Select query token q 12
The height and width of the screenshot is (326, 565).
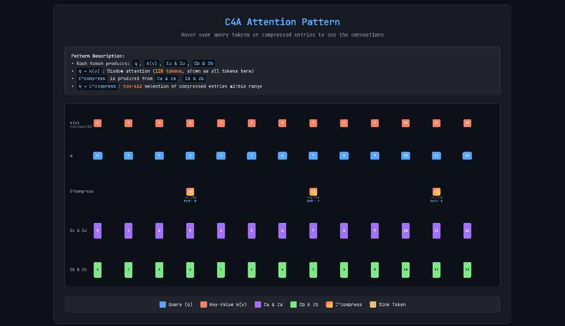tap(467, 155)
